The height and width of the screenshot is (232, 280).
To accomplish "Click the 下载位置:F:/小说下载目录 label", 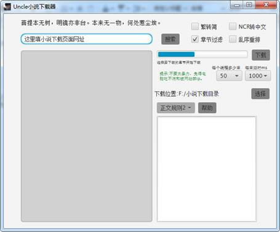I will point(186,94).
